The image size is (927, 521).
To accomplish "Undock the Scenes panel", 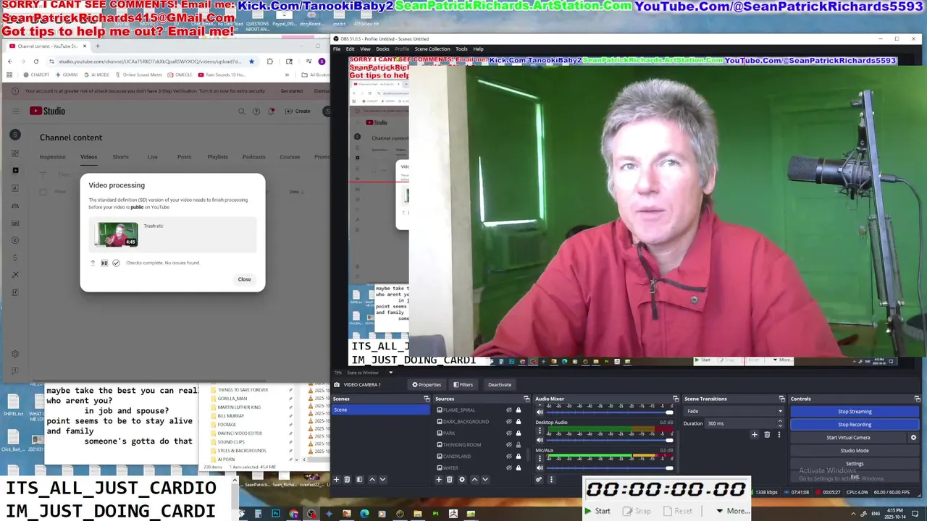I will 427,399.
